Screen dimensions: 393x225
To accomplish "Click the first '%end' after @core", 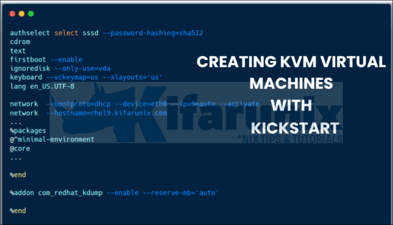I will pyautogui.click(x=18, y=175).
